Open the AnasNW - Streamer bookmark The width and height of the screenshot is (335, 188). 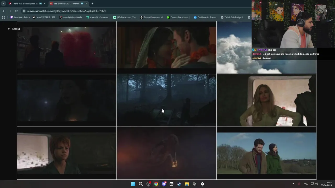point(98,17)
